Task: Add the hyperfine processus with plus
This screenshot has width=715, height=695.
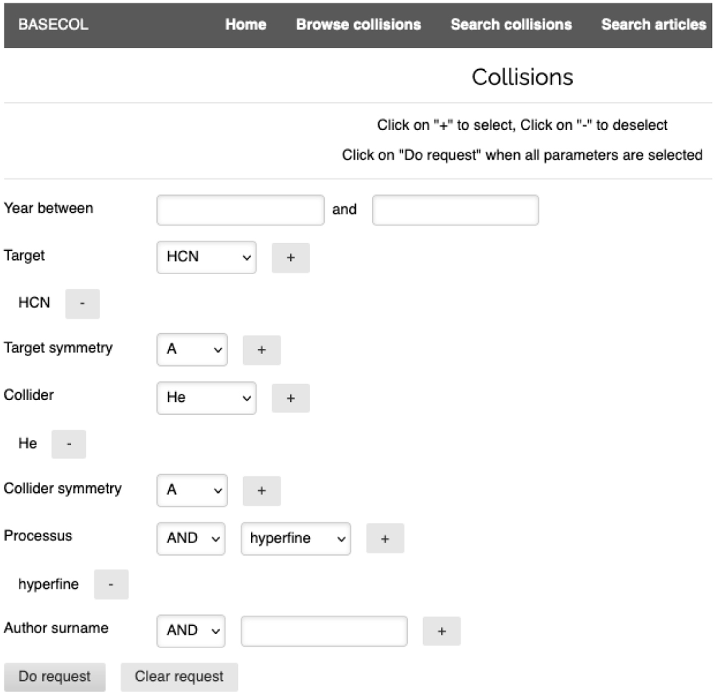Action: pyautogui.click(x=384, y=538)
